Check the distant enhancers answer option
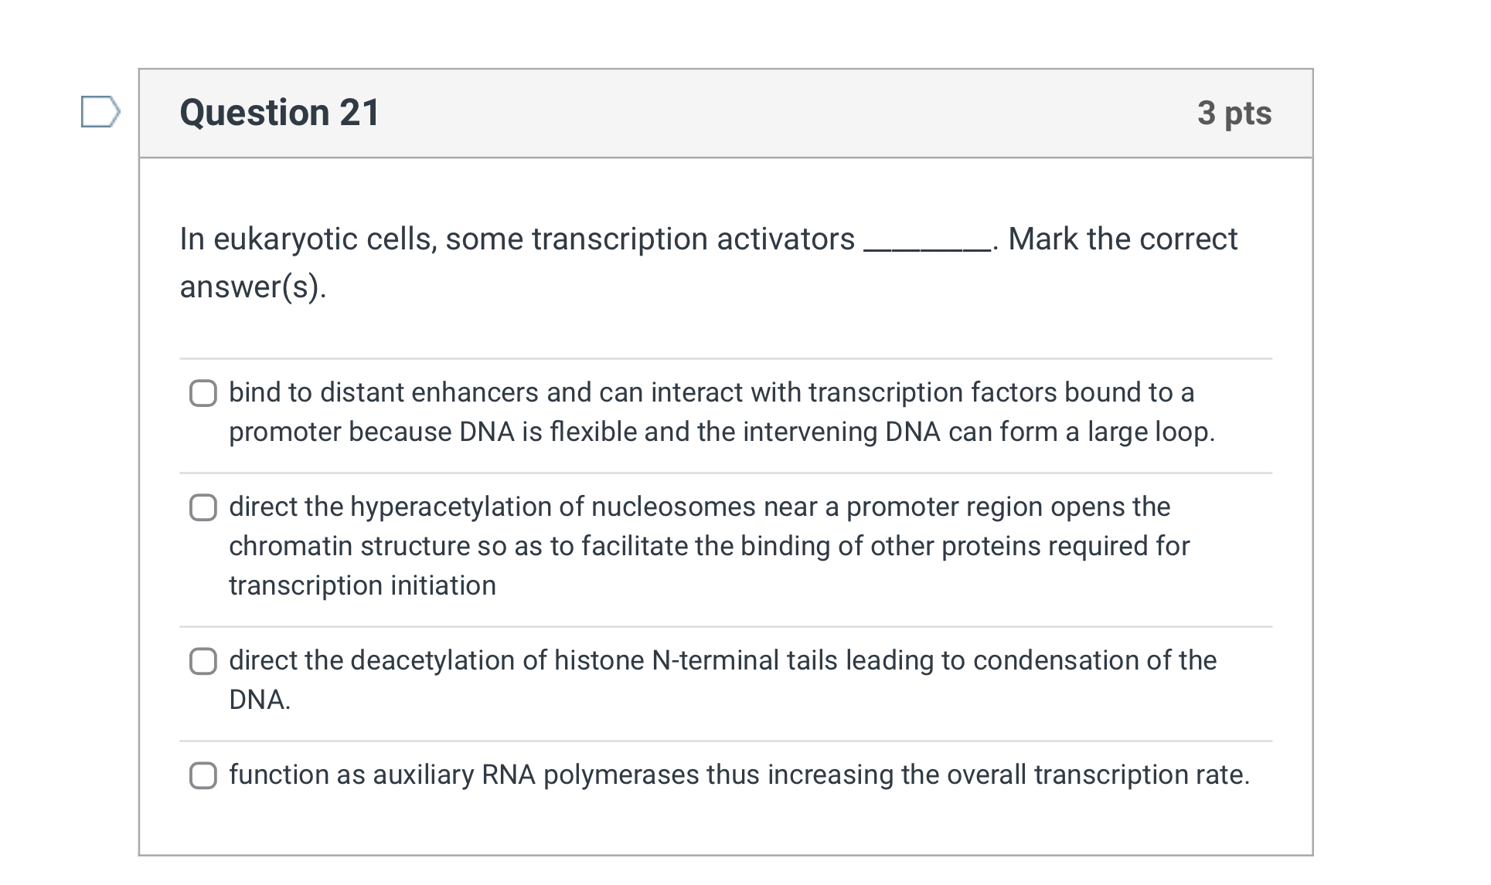Screen dimensions: 1491x885 [x=203, y=394]
